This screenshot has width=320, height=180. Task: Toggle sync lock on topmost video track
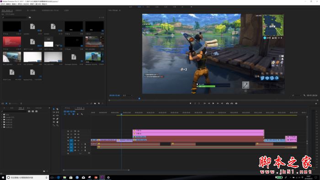(75, 131)
